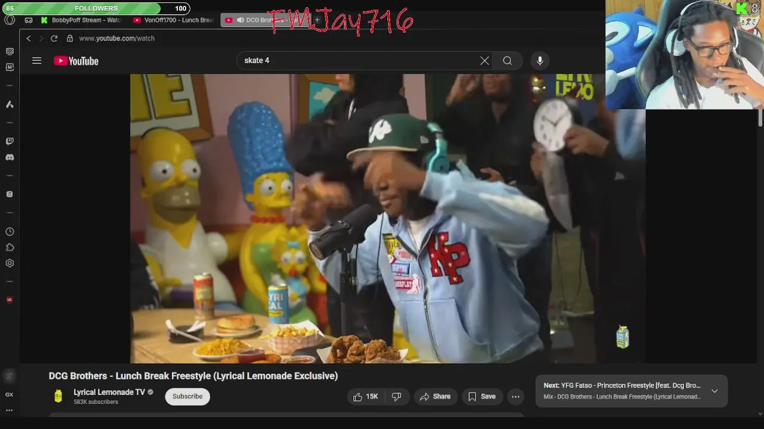Save the video to a playlist
Viewport: 764px width, 429px height.
482,396
